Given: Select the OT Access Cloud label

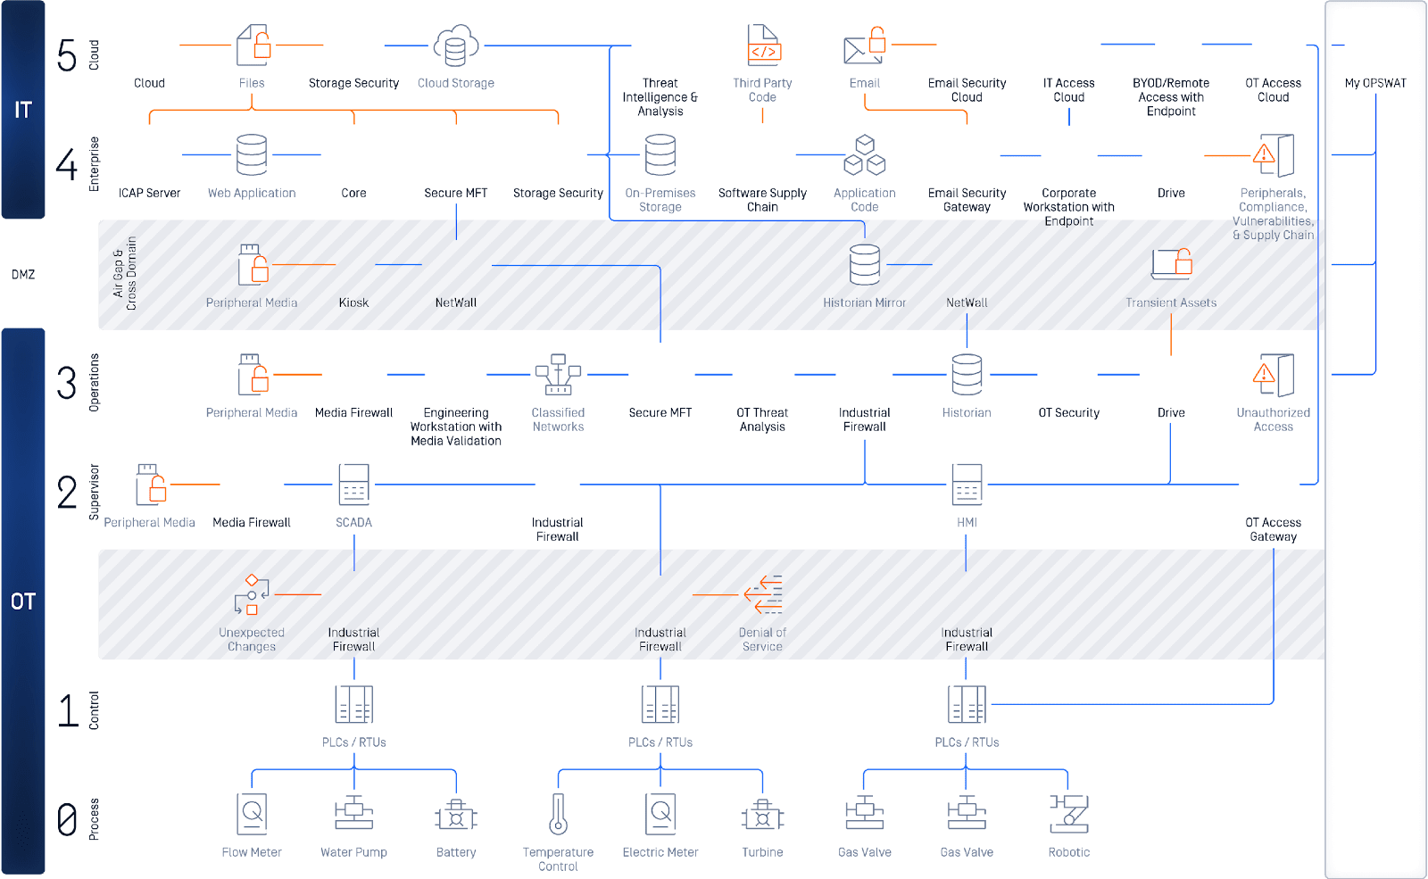Looking at the screenshot, I should click(x=1274, y=90).
